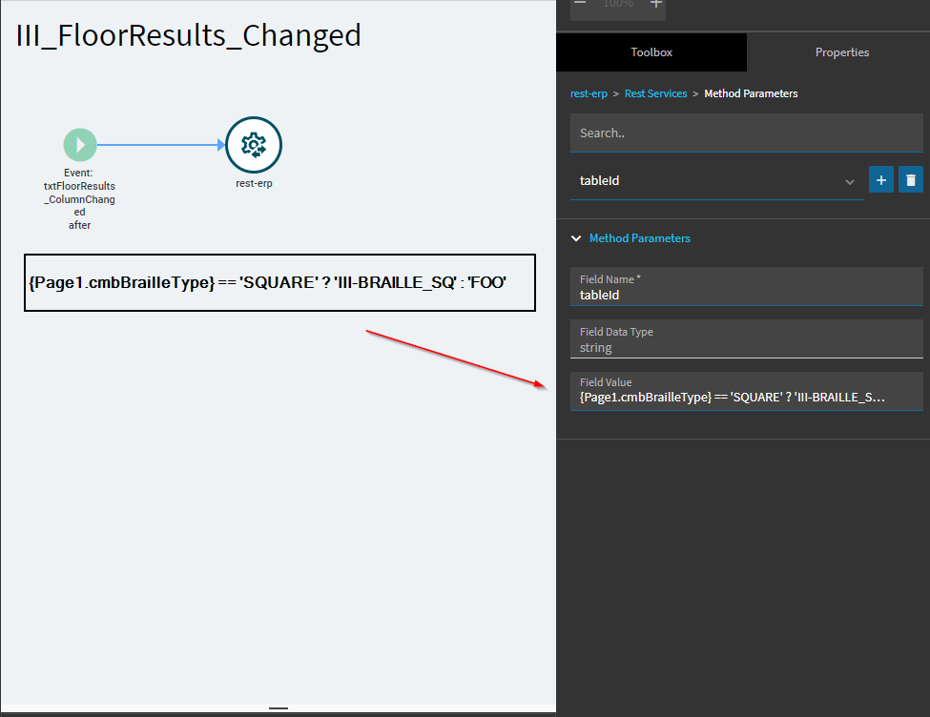Go to rest-erp breadcrumb link
Image resolution: width=930 pixels, height=717 pixels.
(589, 93)
